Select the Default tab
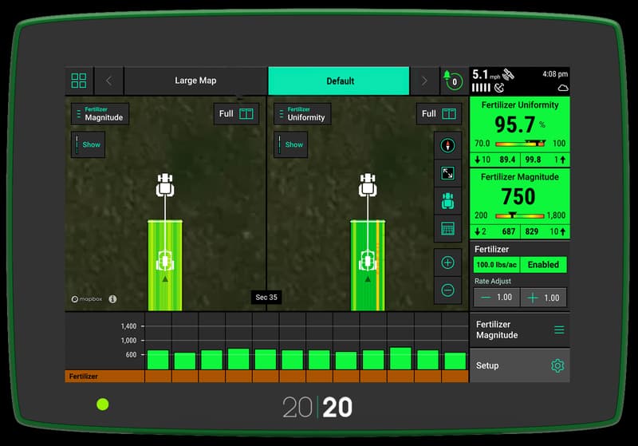 click(x=339, y=81)
